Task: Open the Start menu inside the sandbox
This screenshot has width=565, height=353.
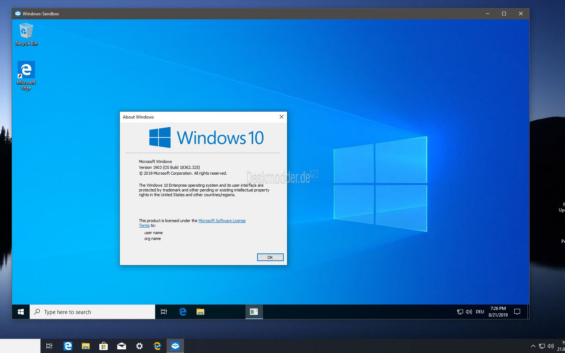Action: (x=21, y=312)
